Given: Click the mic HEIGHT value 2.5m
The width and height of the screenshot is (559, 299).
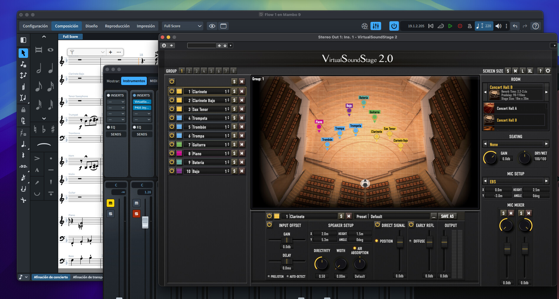Looking at the screenshot, I should [x=536, y=190].
